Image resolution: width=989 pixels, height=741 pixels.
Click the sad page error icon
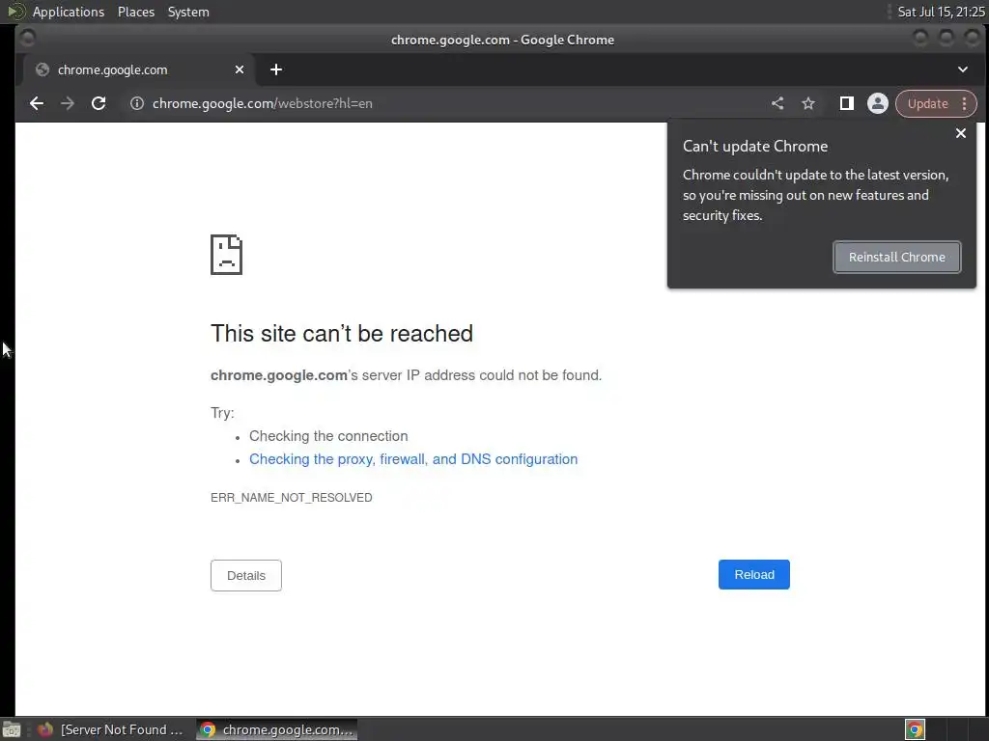tap(226, 255)
